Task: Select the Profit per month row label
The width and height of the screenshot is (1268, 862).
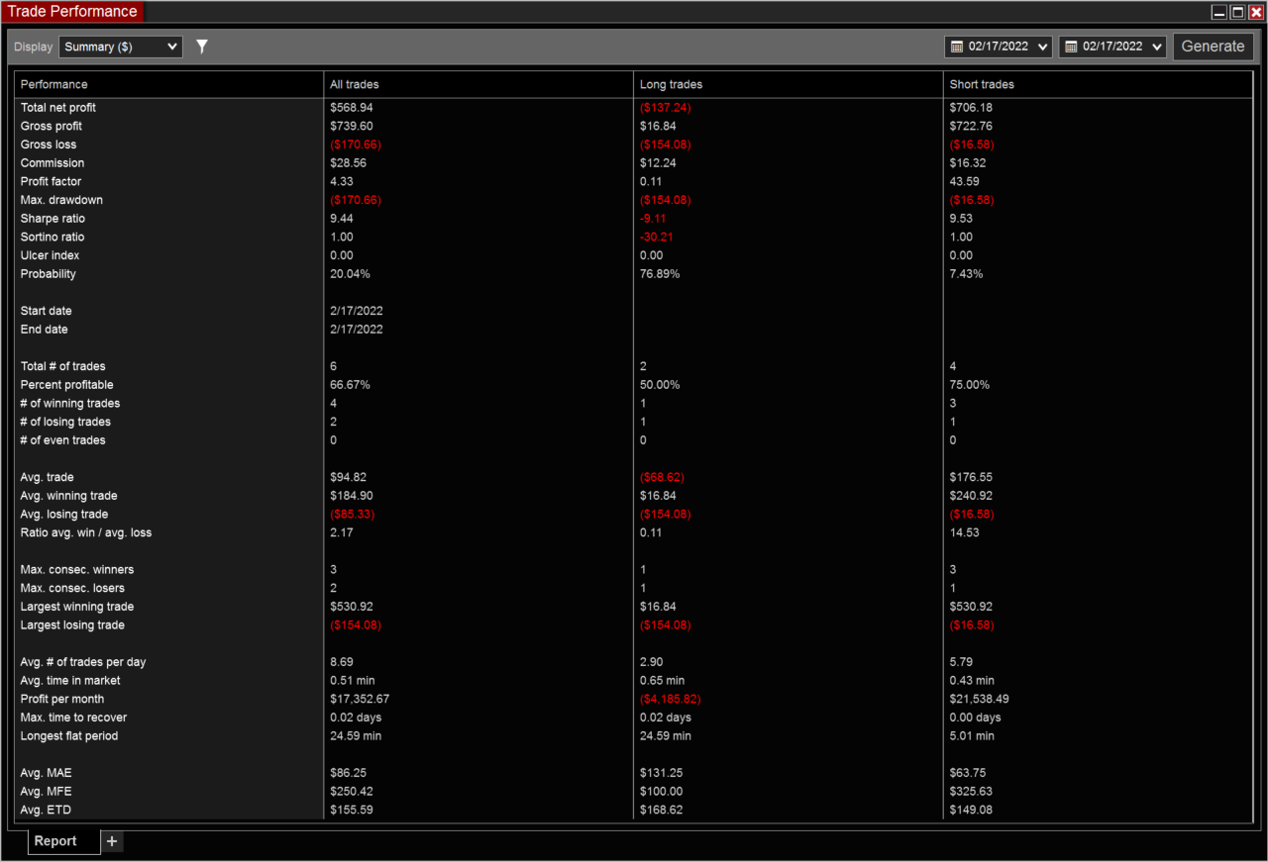Action: tap(60, 699)
